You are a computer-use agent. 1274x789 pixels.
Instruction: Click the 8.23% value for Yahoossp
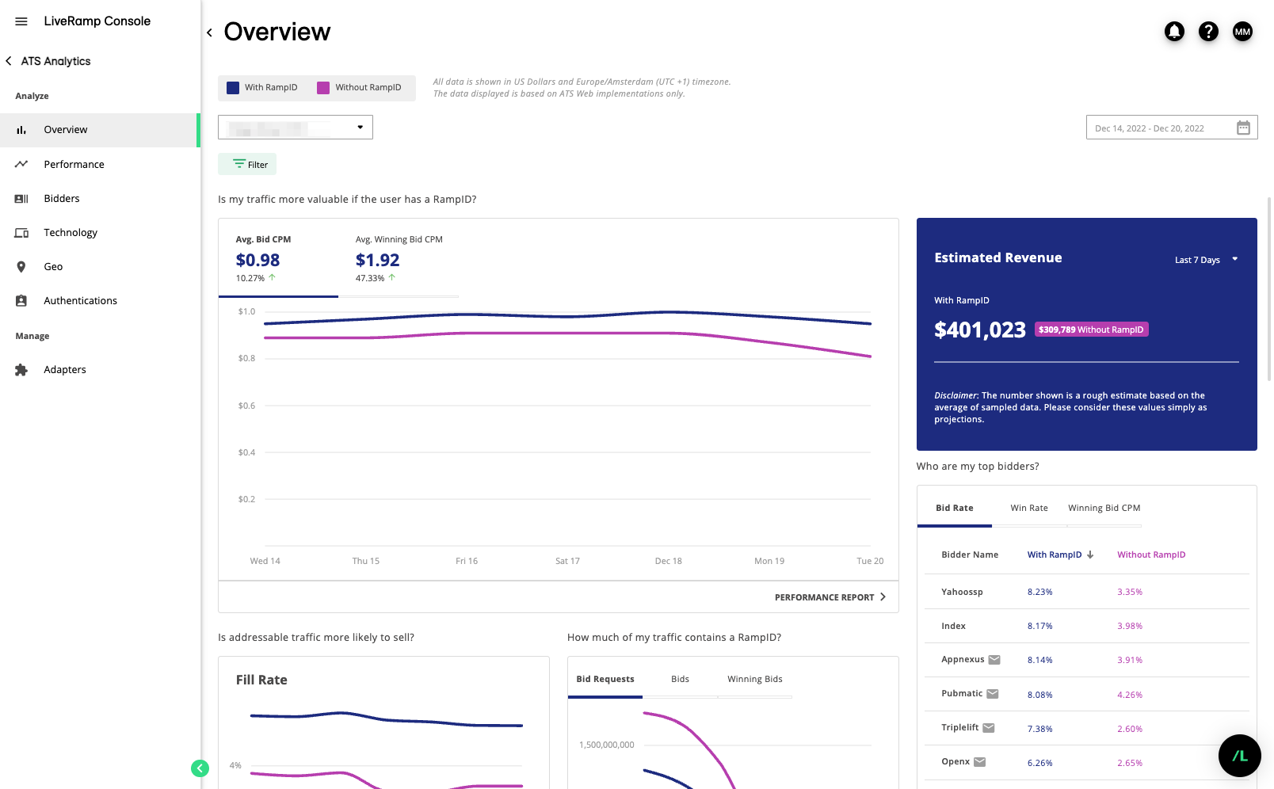click(1039, 593)
